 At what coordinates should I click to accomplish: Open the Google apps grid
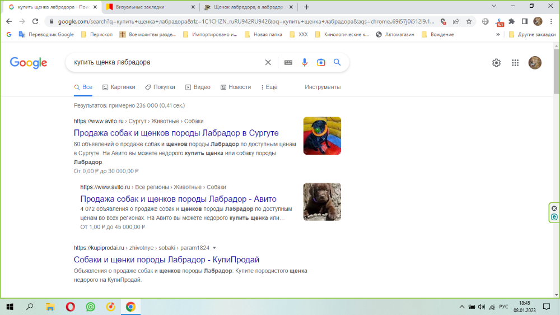pos(515,63)
